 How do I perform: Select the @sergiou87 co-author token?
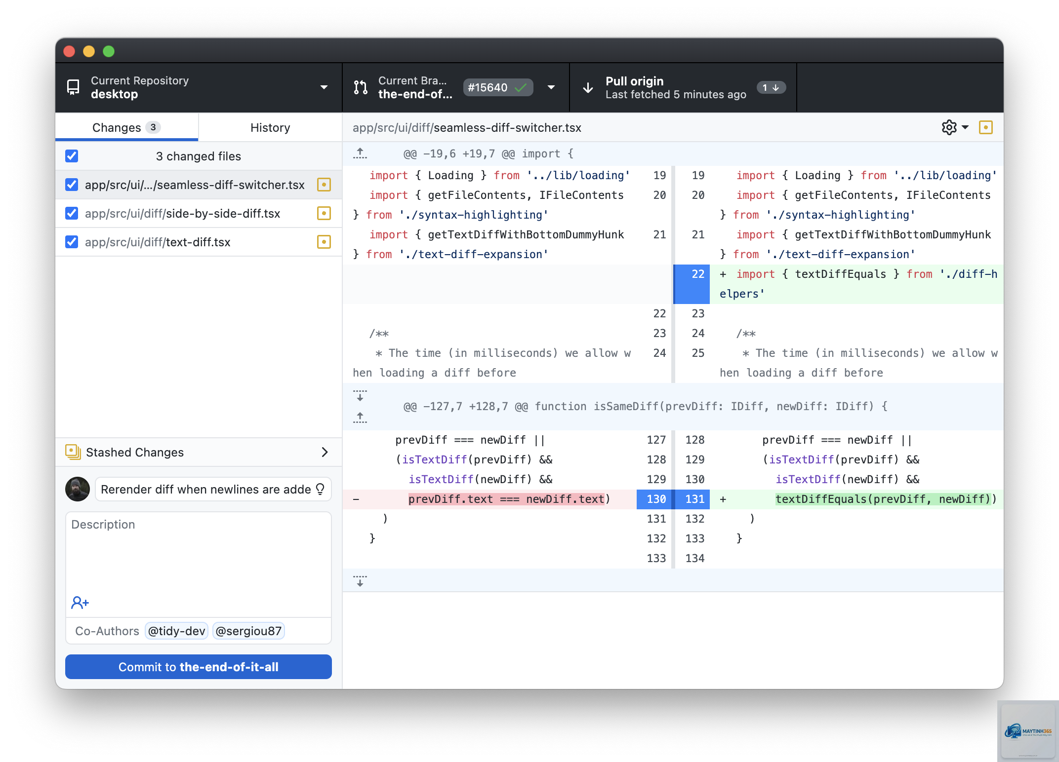248,631
